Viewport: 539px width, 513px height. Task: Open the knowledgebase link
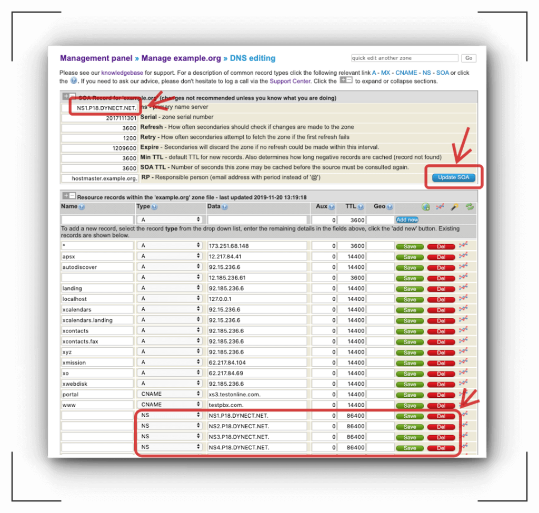(122, 73)
